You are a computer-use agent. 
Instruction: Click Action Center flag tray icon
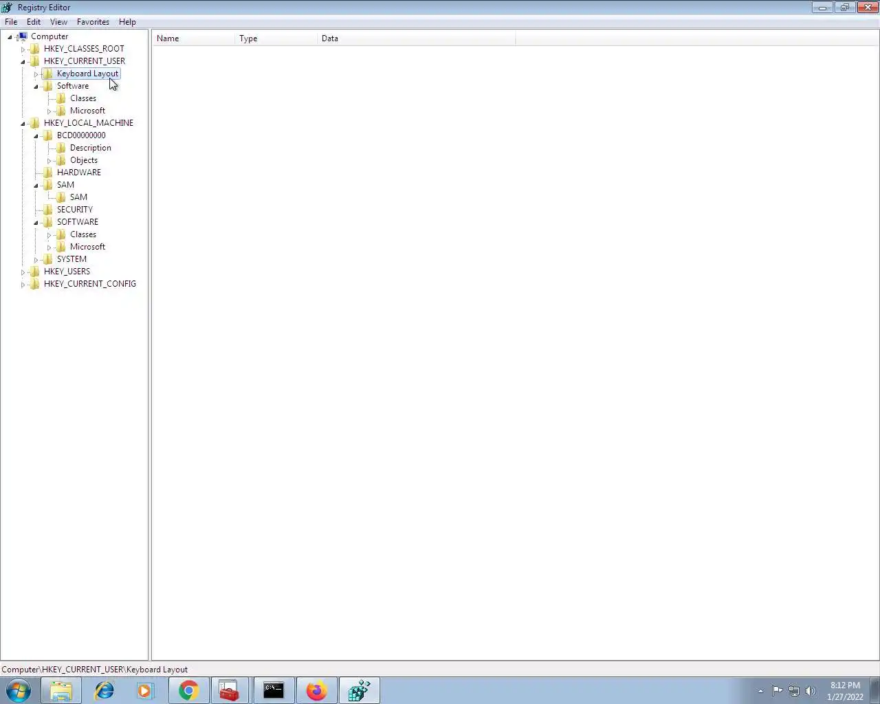(778, 691)
